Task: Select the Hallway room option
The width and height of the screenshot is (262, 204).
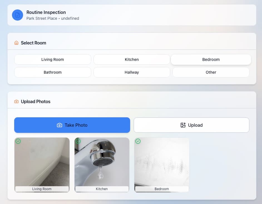Action: tap(132, 72)
